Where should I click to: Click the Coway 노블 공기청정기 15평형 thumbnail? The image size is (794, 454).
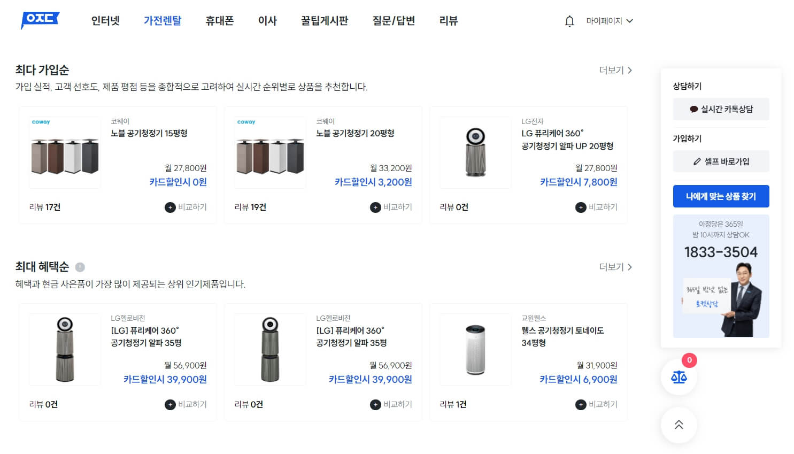65,152
